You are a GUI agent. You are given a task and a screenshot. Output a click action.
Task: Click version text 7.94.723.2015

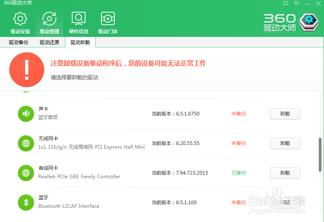tap(192, 173)
